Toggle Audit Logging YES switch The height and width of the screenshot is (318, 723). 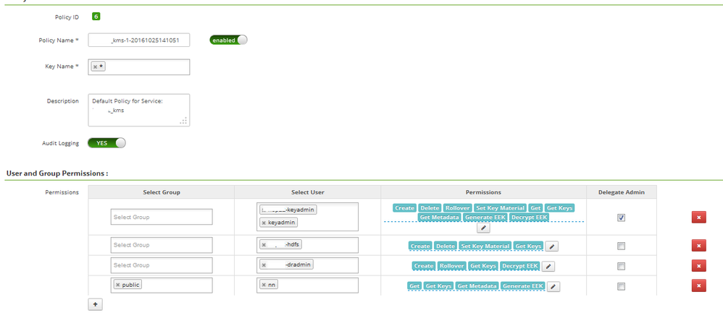(x=106, y=143)
